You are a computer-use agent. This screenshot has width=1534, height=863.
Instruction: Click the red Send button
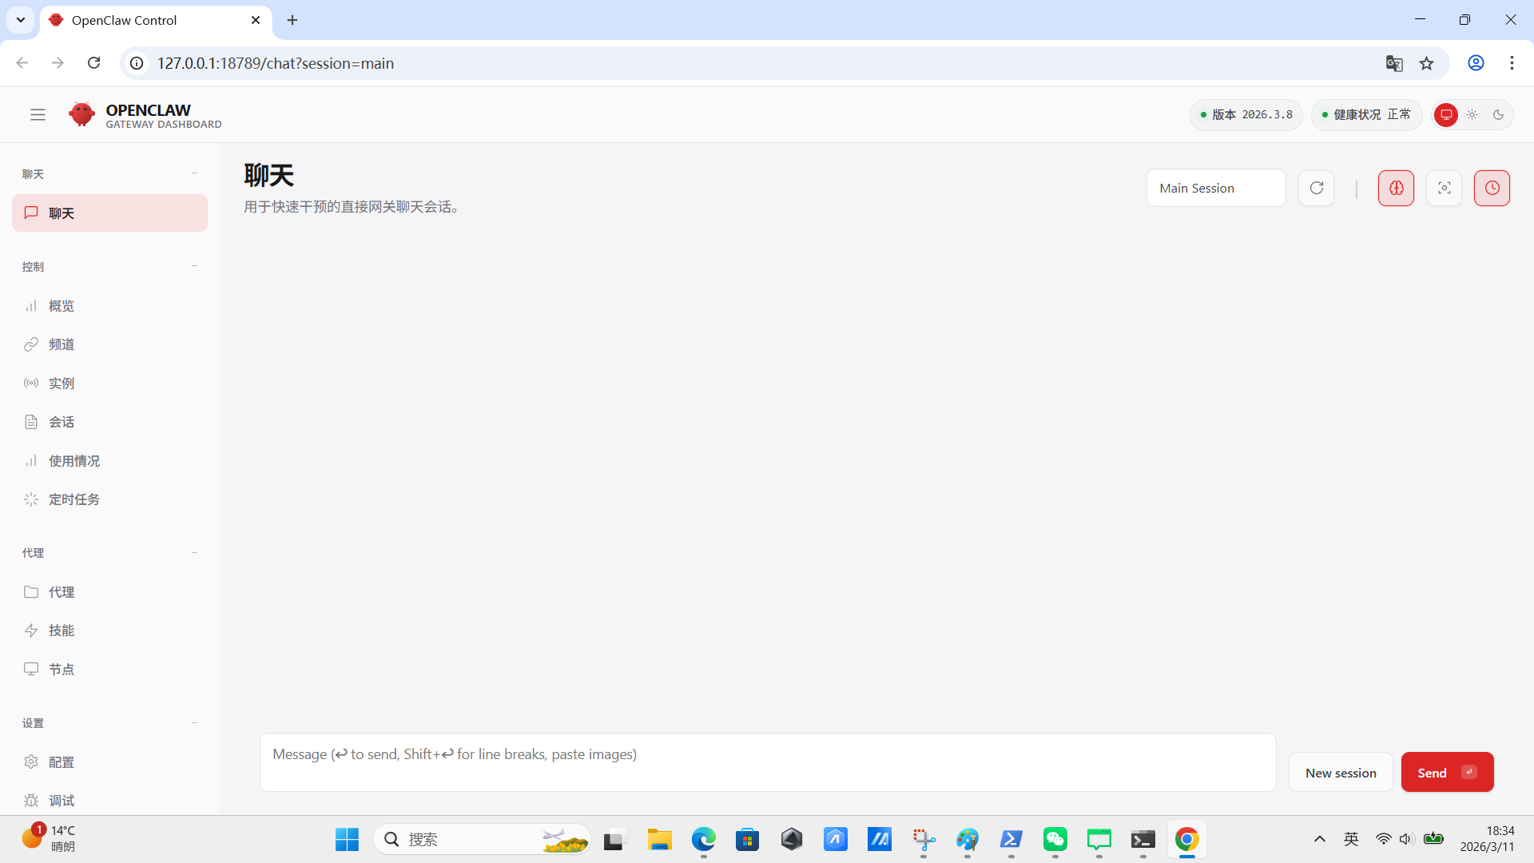[x=1446, y=772]
